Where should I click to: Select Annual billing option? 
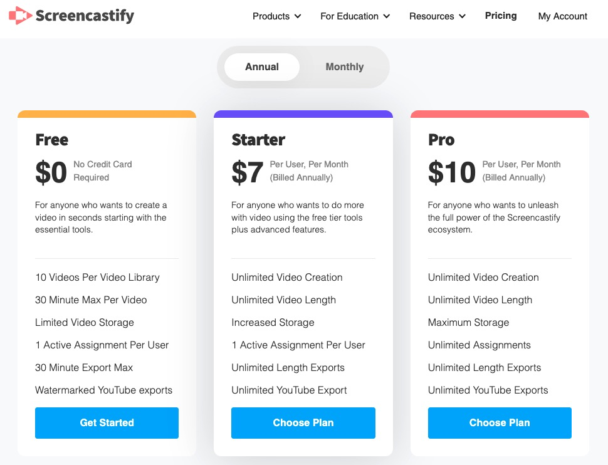262,67
